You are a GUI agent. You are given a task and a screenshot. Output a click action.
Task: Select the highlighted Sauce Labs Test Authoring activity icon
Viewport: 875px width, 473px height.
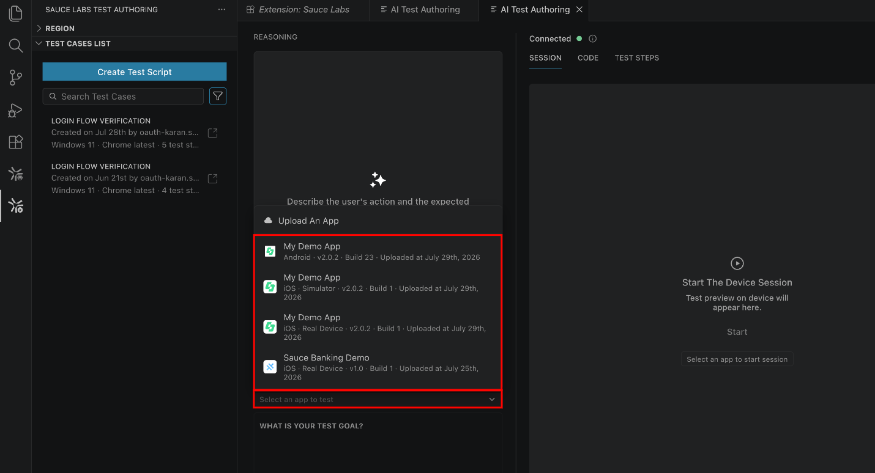click(16, 206)
